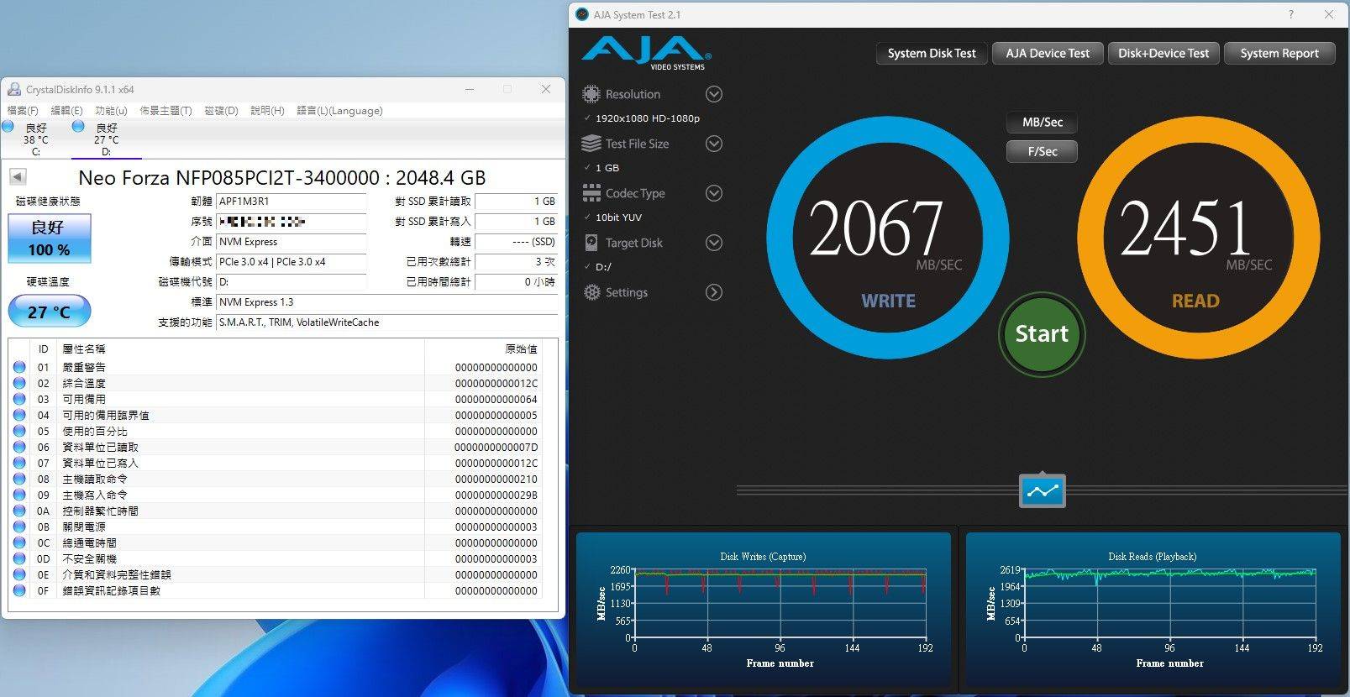Open the 功能(u) menu

[x=111, y=111]
